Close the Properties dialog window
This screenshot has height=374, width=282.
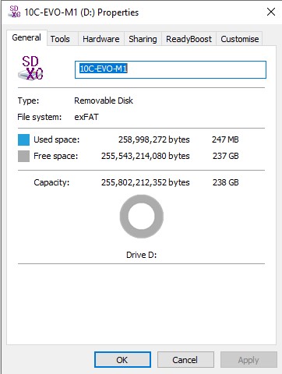[x=271, y=12]
